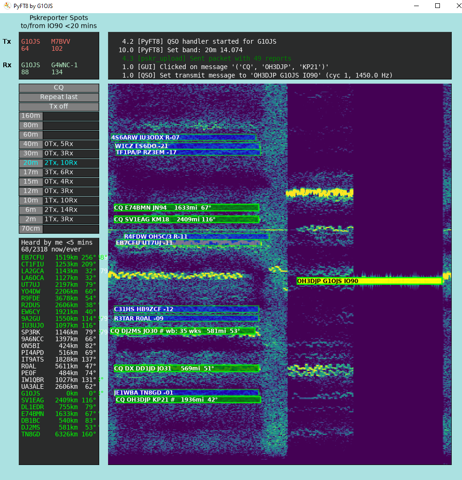The width and height of the screenshot is (462, 480).
Task: Click heard station TN8GD 6326km
Action: [58, 434]
